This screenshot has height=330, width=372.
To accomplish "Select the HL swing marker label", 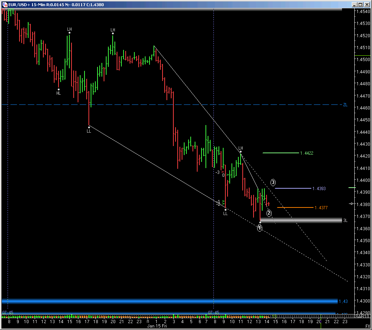I will point(59,93).
